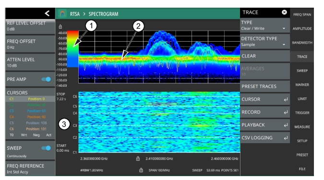324x180 pixels.
Task: Close the TRACE menu with the X icon
Action: click(x=284, y=12)
